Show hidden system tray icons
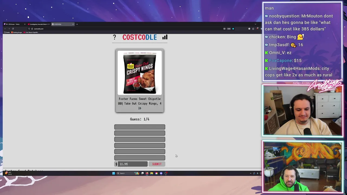 (x=250, y=173)
